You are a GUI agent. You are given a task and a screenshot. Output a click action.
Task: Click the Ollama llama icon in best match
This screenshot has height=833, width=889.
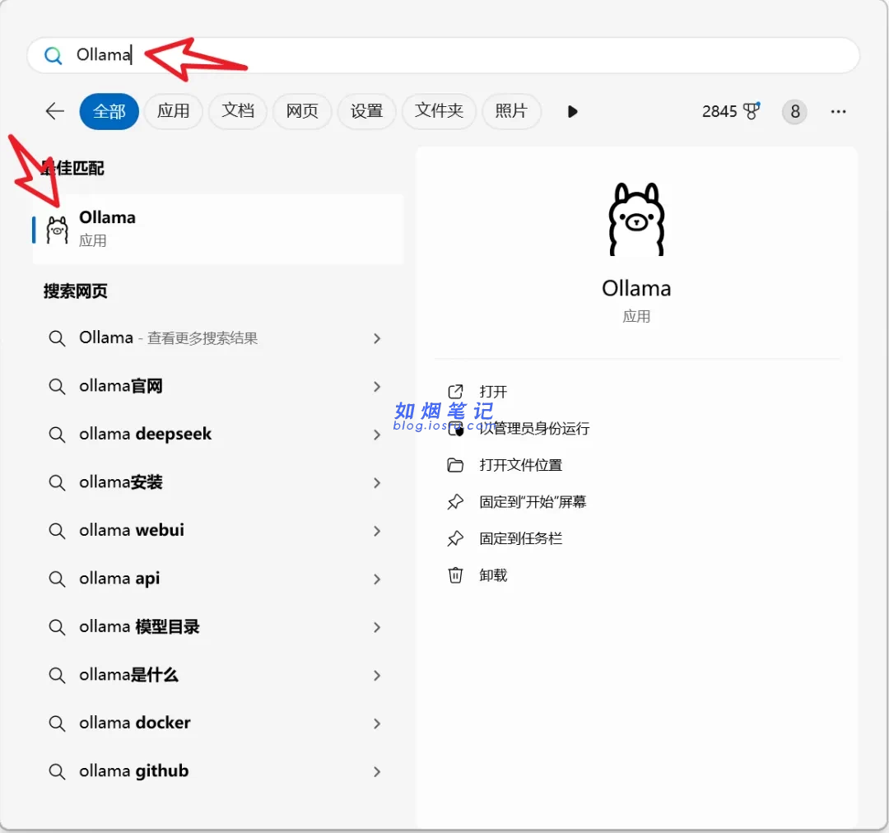pyautogui.click(x=58, y=230)
